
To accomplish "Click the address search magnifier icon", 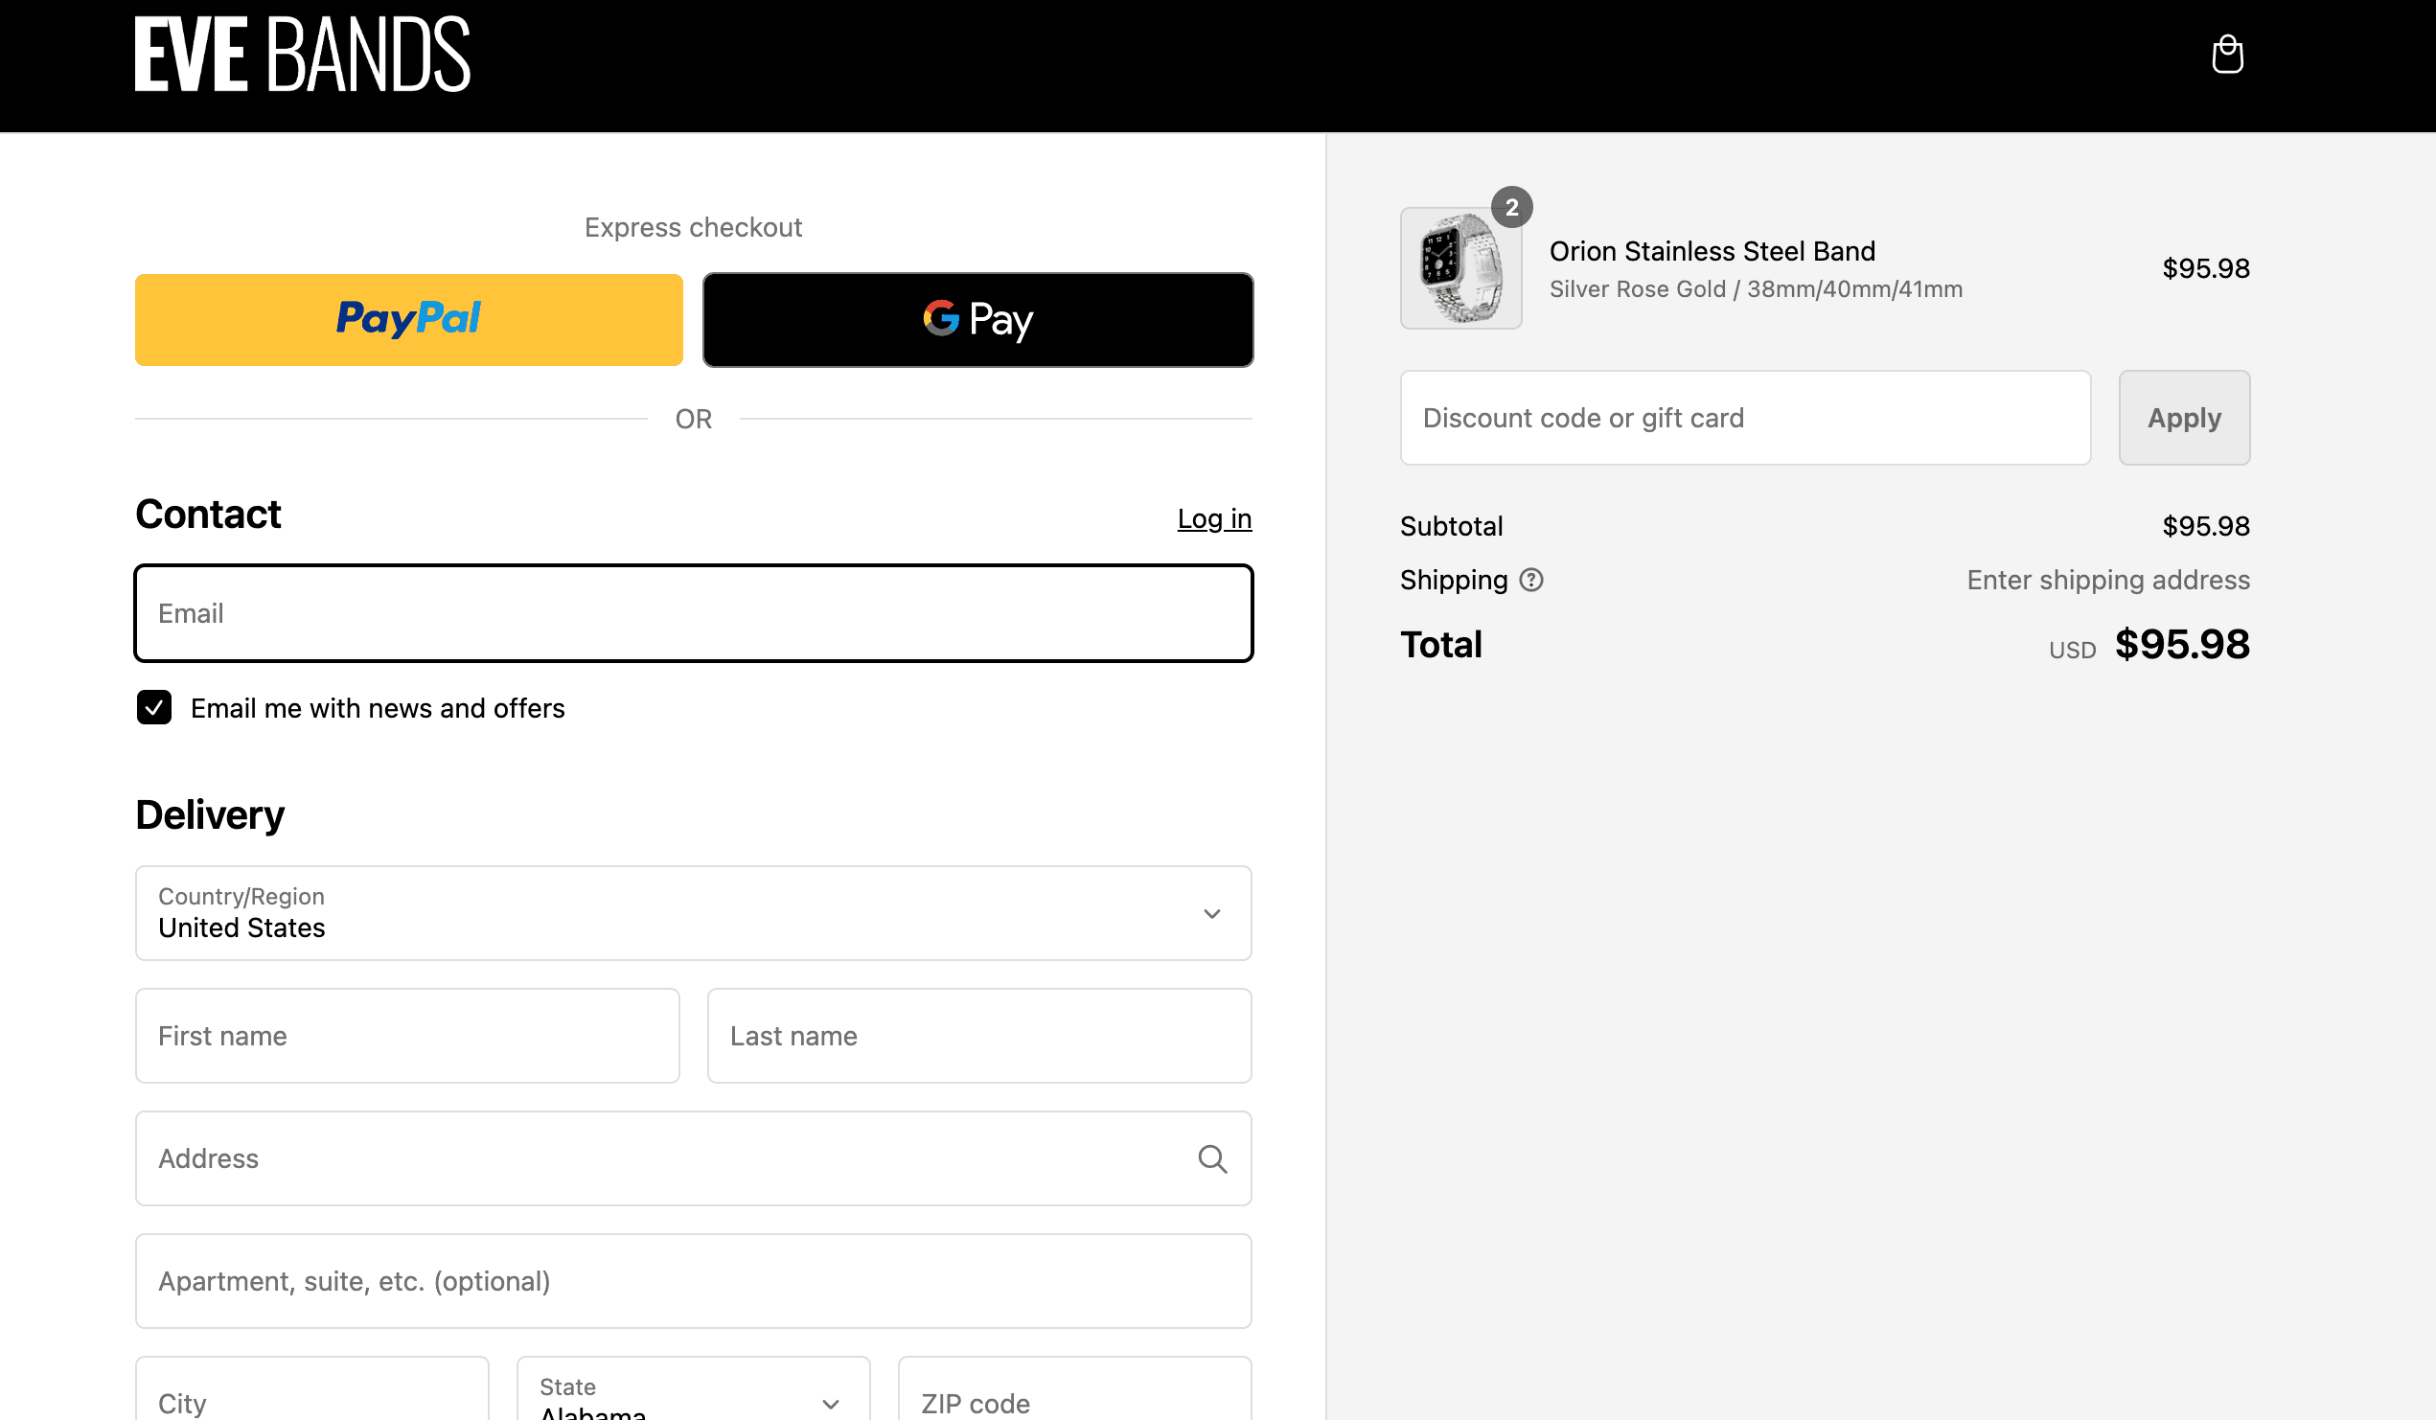I will (x=1212, y=1158).
